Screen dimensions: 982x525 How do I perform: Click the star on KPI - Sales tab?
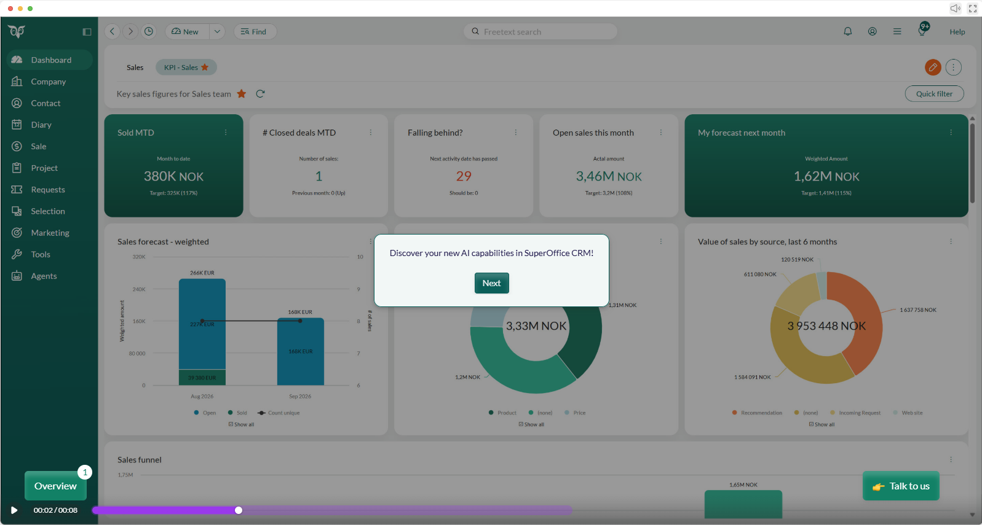pyautogui.click(x=205, y=68)
